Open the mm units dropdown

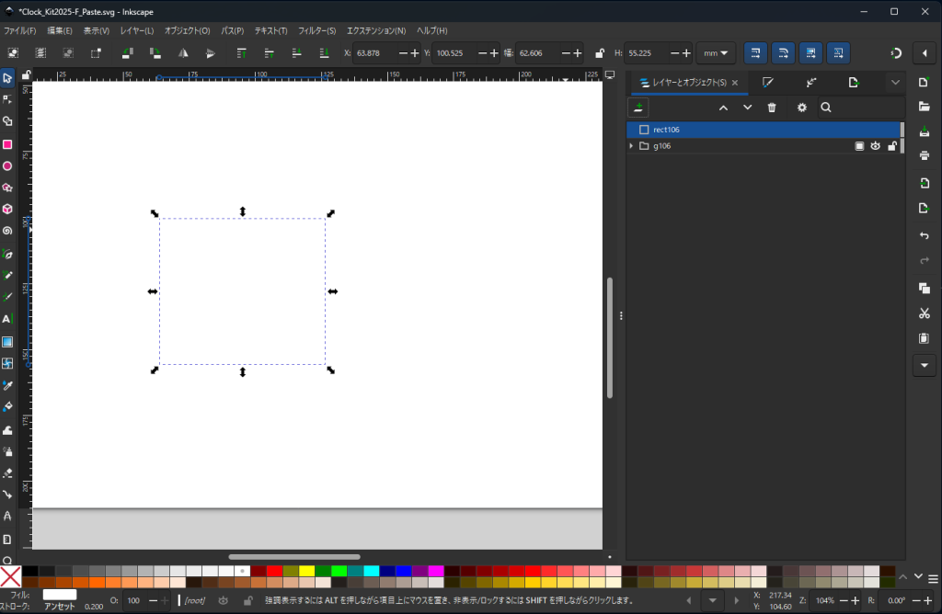coord(716,53)
